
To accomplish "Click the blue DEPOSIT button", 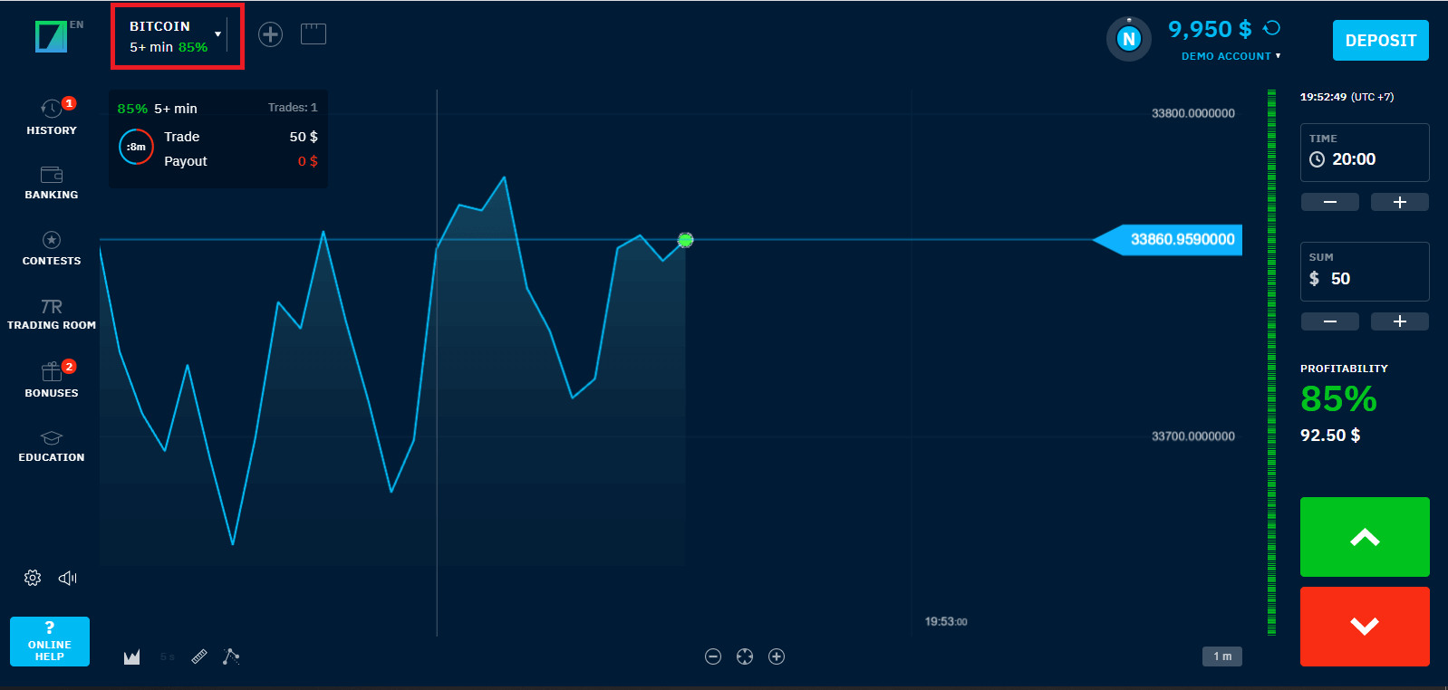I will (x=1380, y=40).
